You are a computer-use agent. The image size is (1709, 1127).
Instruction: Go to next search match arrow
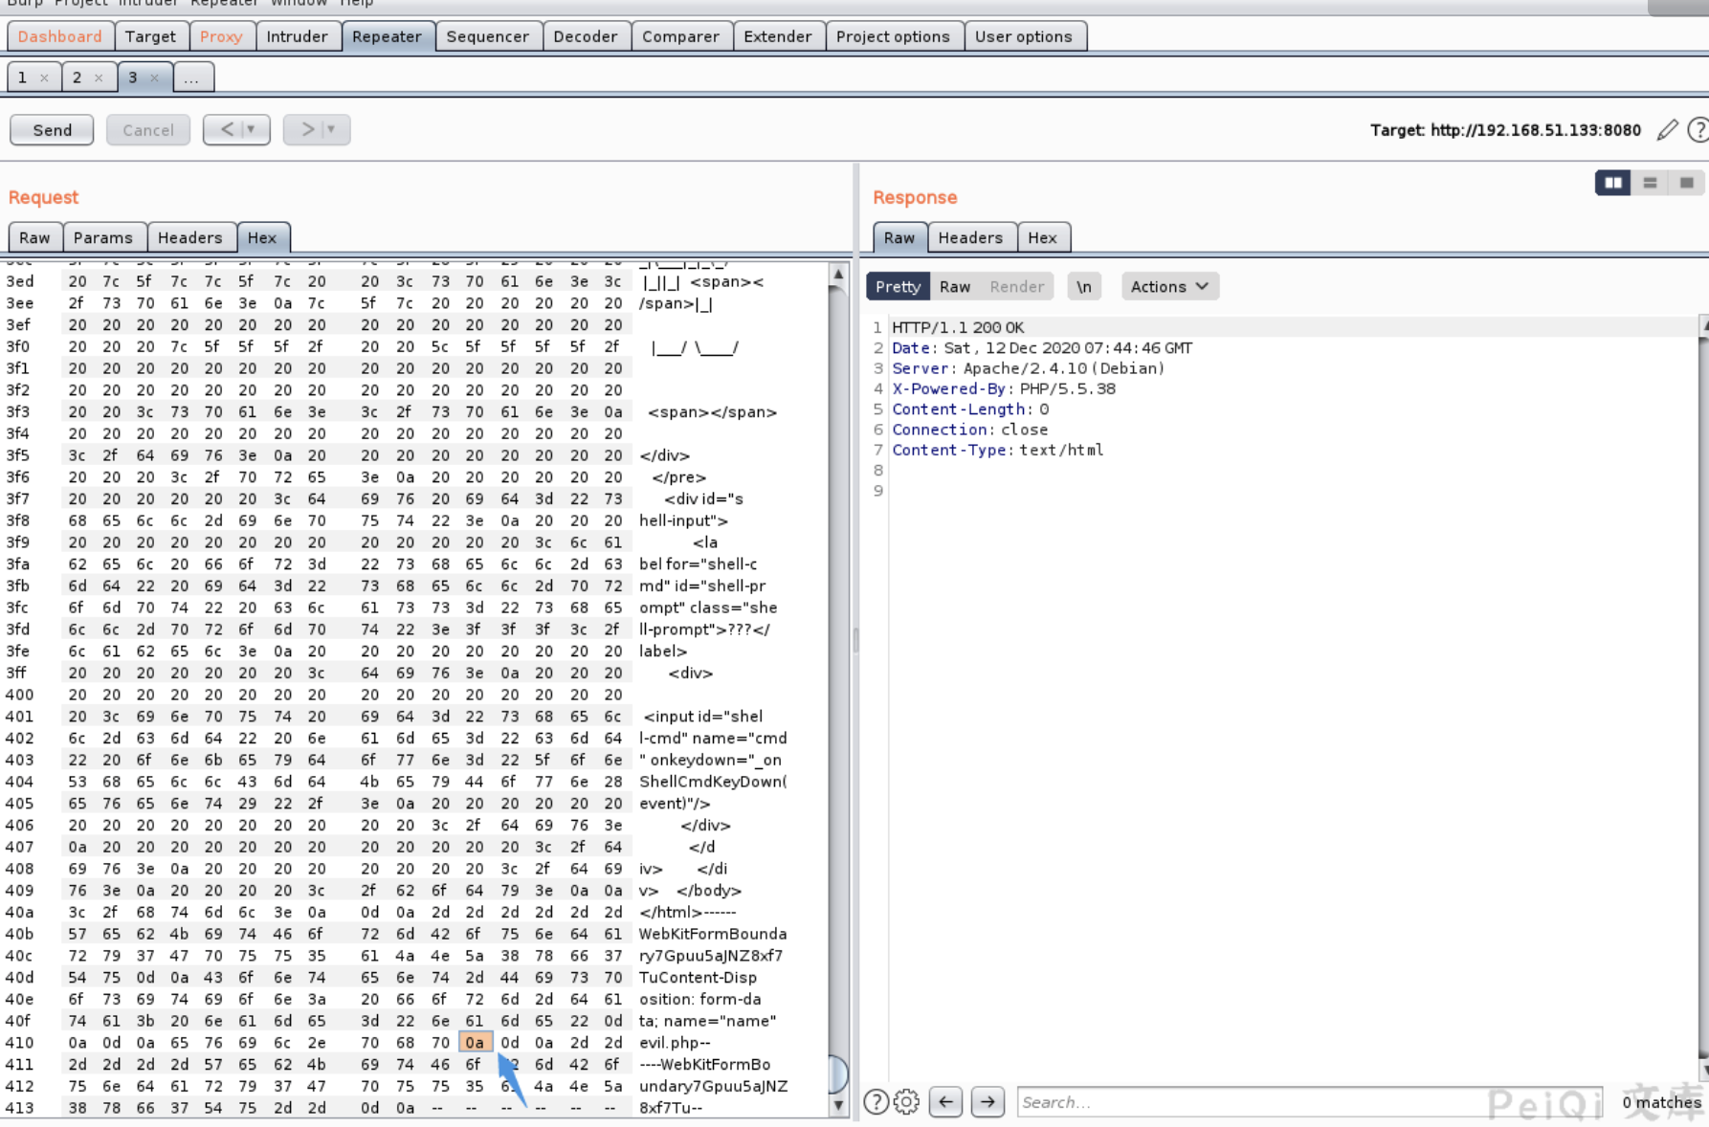(x=988, y=1102)
